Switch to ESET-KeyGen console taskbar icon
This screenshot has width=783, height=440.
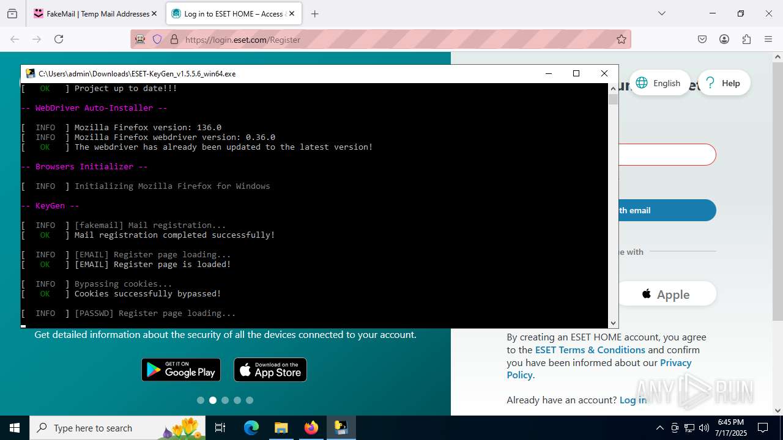[341, 428]
